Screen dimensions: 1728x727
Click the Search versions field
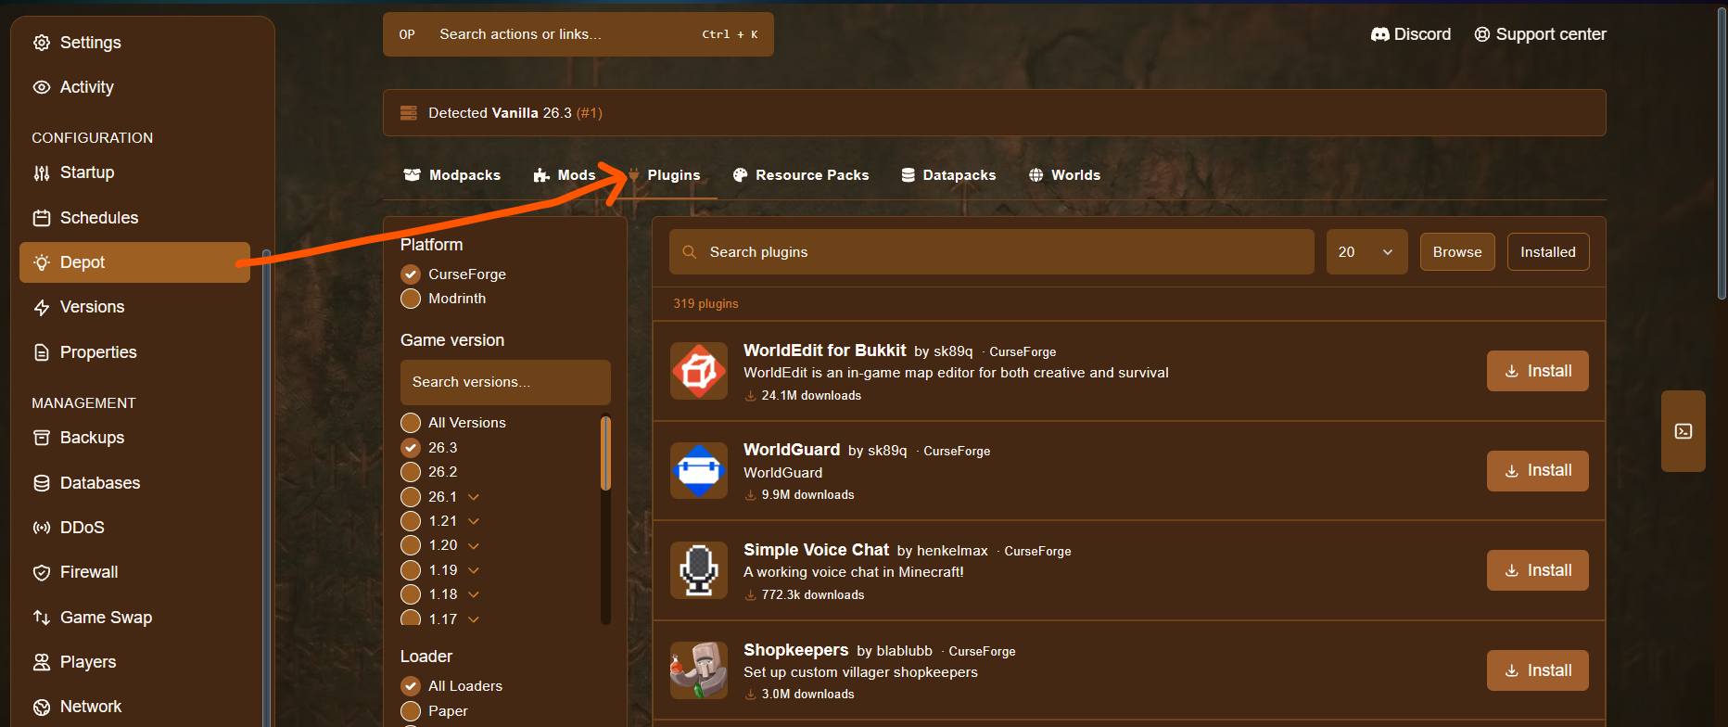click(505, 382)
